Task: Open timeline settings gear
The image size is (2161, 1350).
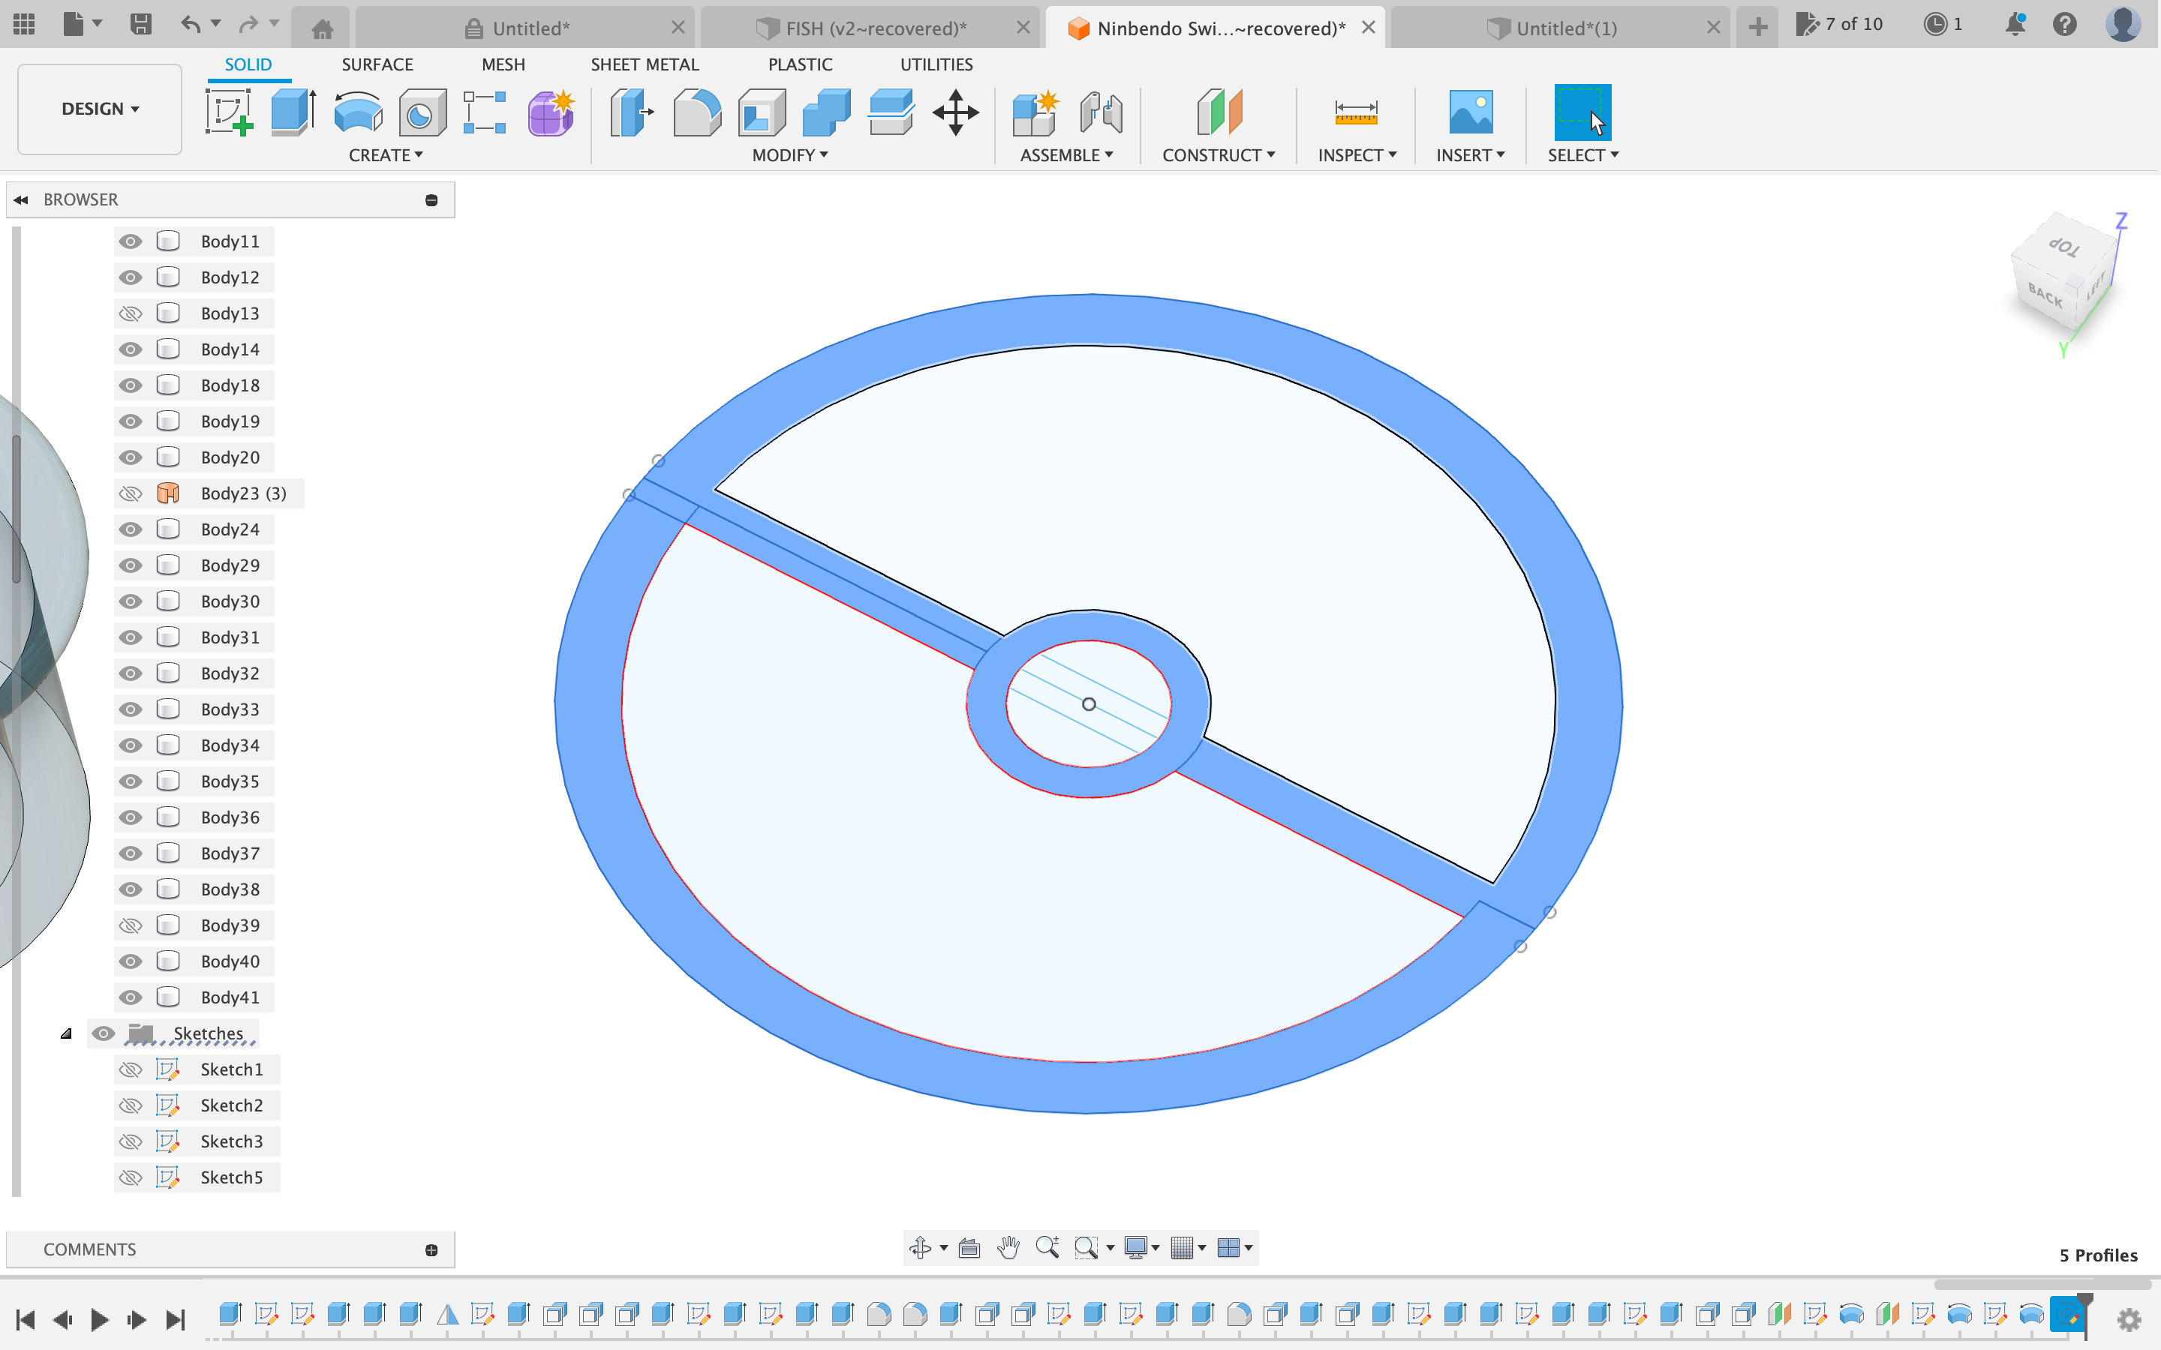Action: [x=2129, y=1320]
